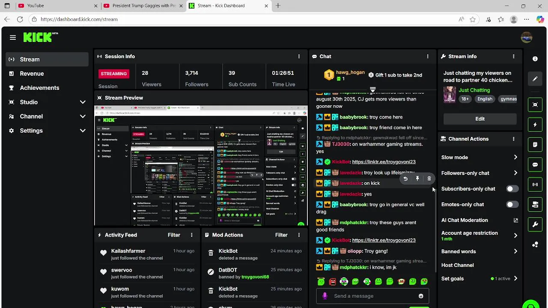Open Session Info three-dot options
This screenshot has height=308, width=548.
click(299, 56)
